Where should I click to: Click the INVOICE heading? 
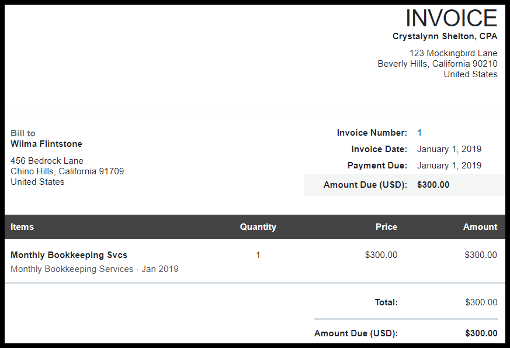pyautogui.click(x=451, y=18)
